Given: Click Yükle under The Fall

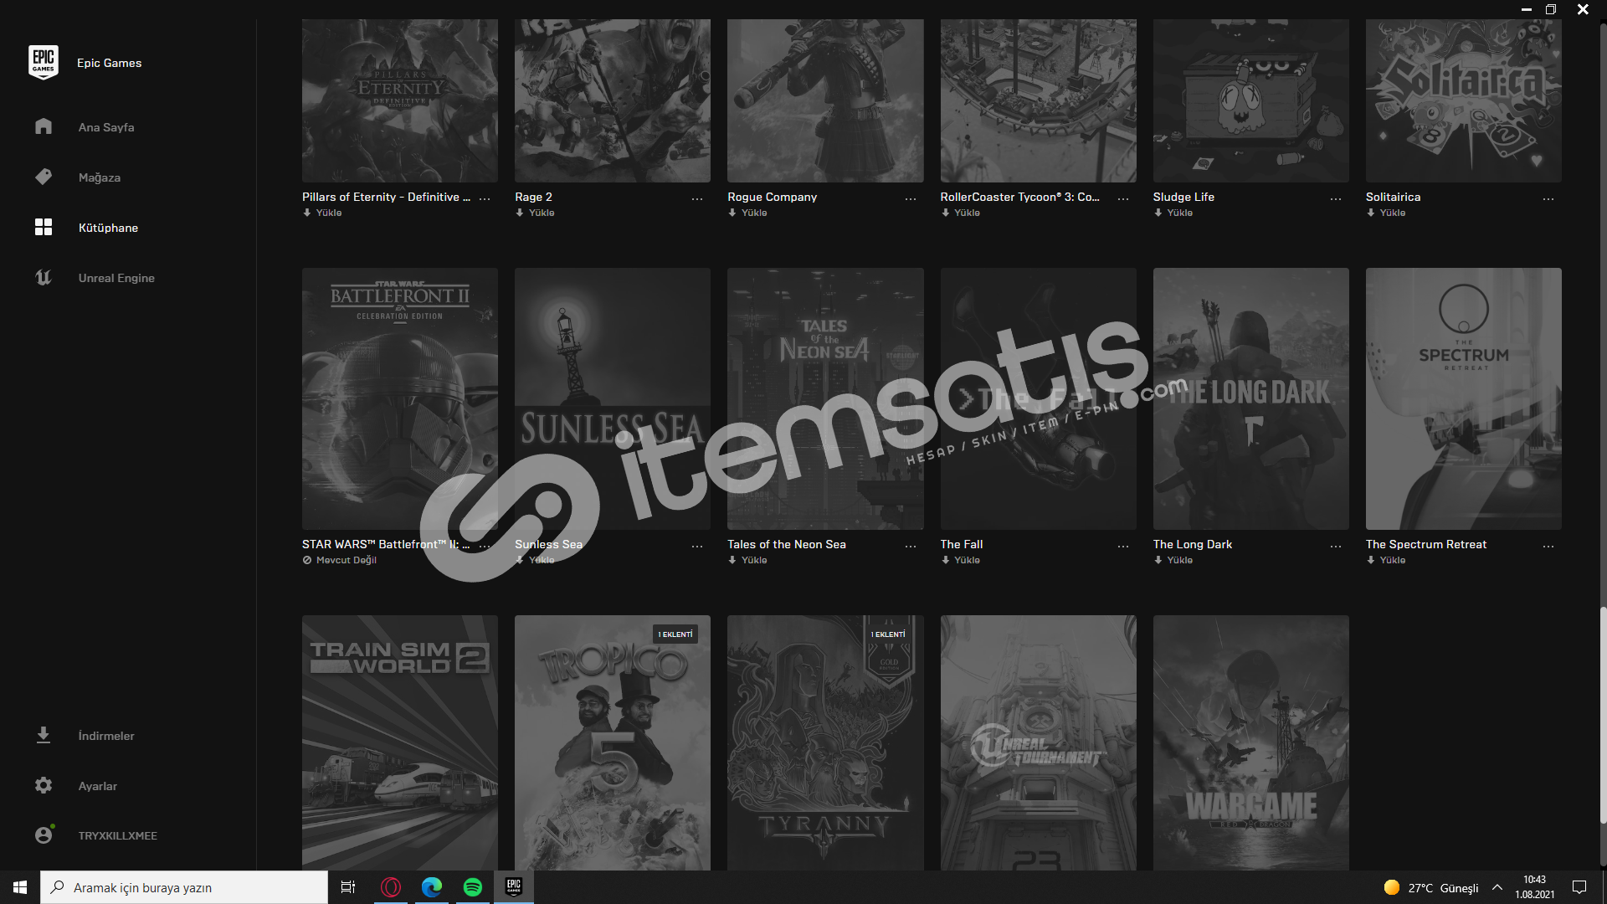Looking at the screenshot, I should pos(960,560).
